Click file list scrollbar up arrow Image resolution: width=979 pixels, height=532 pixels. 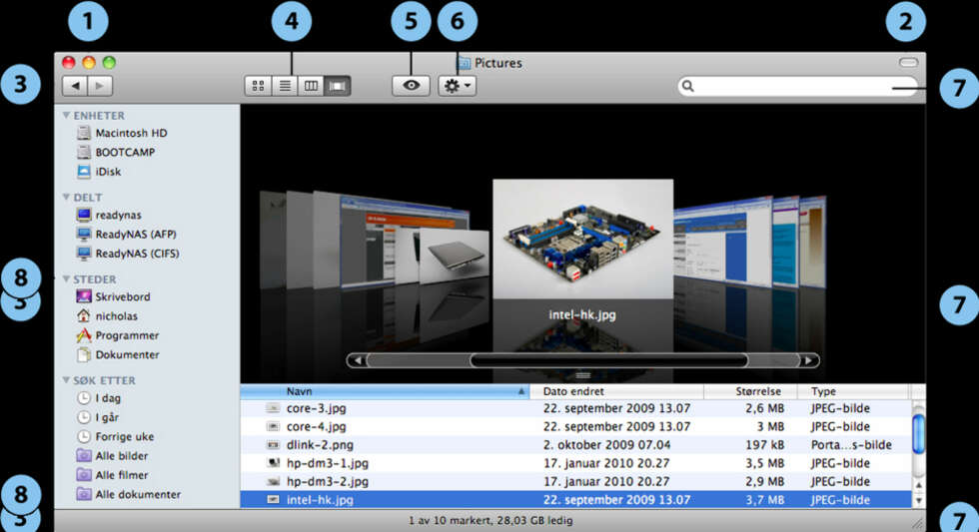click(918, 485)
